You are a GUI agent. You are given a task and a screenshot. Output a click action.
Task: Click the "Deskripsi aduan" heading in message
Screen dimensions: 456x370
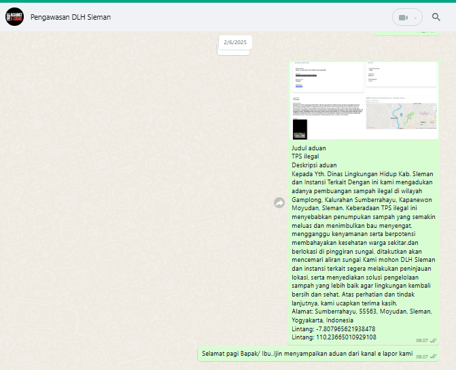[314, 165]
